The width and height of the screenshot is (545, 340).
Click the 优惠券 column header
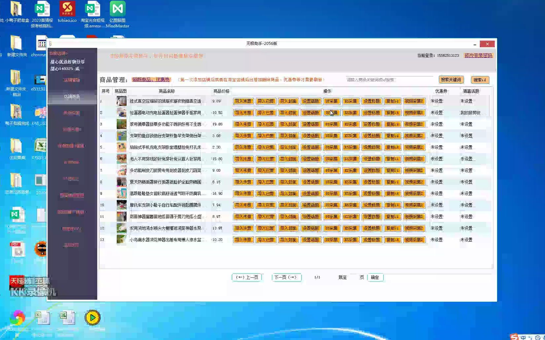pyautogui.click(x=441, y=91)
